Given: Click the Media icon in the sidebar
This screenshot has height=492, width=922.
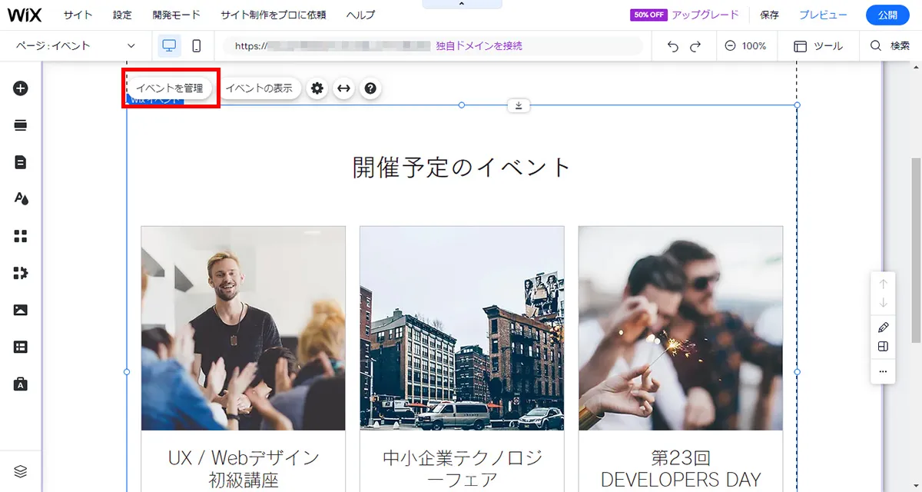Looking at the screenshot, I should [21, 310].
